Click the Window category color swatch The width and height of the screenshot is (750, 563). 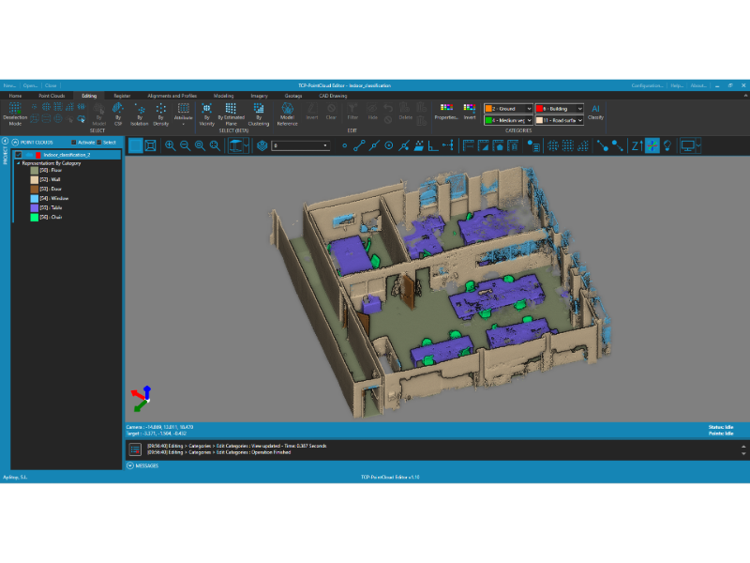tap(35, 199)
